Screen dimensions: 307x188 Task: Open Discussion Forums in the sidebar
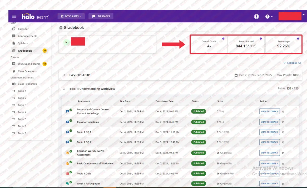29,64
